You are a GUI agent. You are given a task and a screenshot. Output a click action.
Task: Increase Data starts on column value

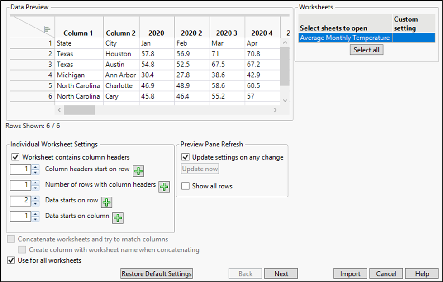pyautogui.click(x=35, y=214)
